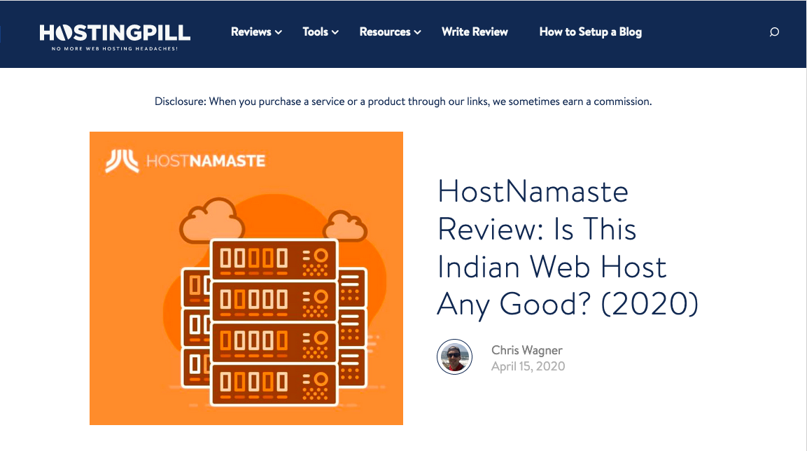Open the search magnifier icon

pos(774,32)
